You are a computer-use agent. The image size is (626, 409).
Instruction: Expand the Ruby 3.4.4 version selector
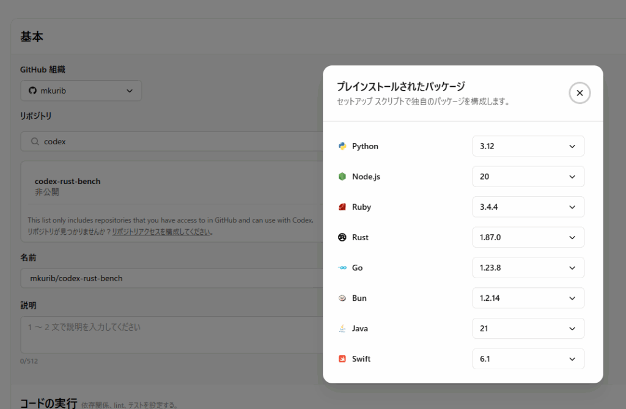pyautogui.click(x=528, y=207)
